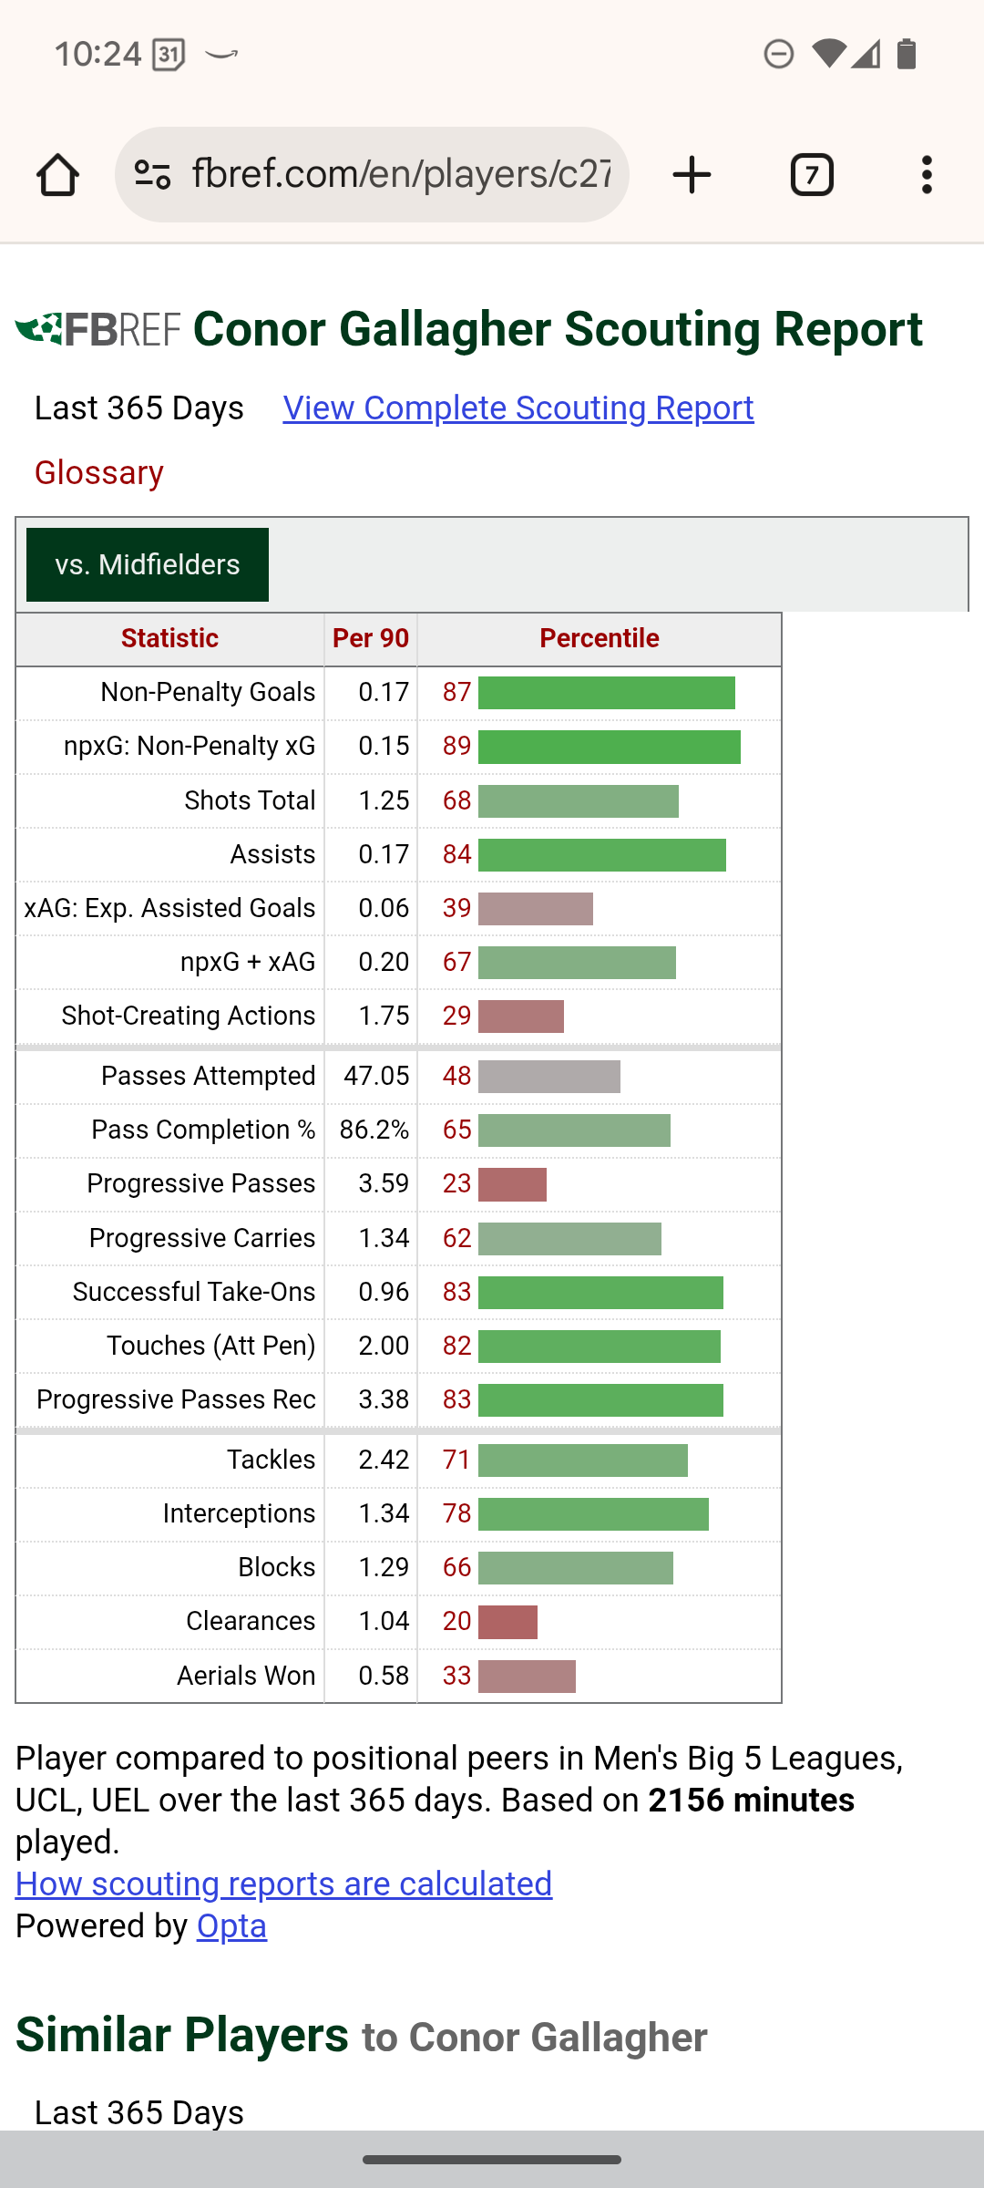This screenshot has width=984, height=2188.
Task: Tap the Do Not Disturb status icon
Action: point(778,55)
